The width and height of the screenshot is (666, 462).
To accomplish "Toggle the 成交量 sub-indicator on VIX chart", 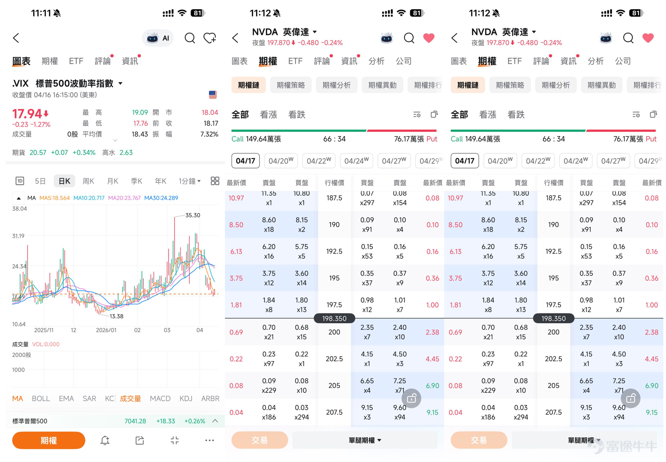I will pyautogui.click(x=131, y=398).
